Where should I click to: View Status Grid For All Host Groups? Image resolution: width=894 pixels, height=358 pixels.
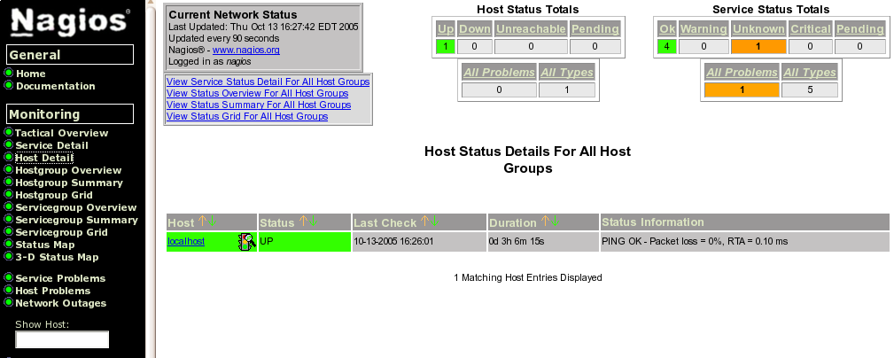pyautogui.click(x=247, y=116)
